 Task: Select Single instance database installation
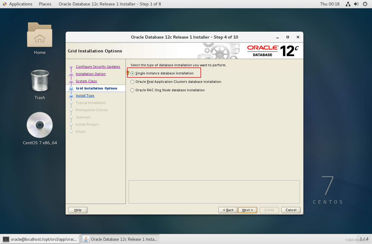pyautogui.click(x=132, y=73)
